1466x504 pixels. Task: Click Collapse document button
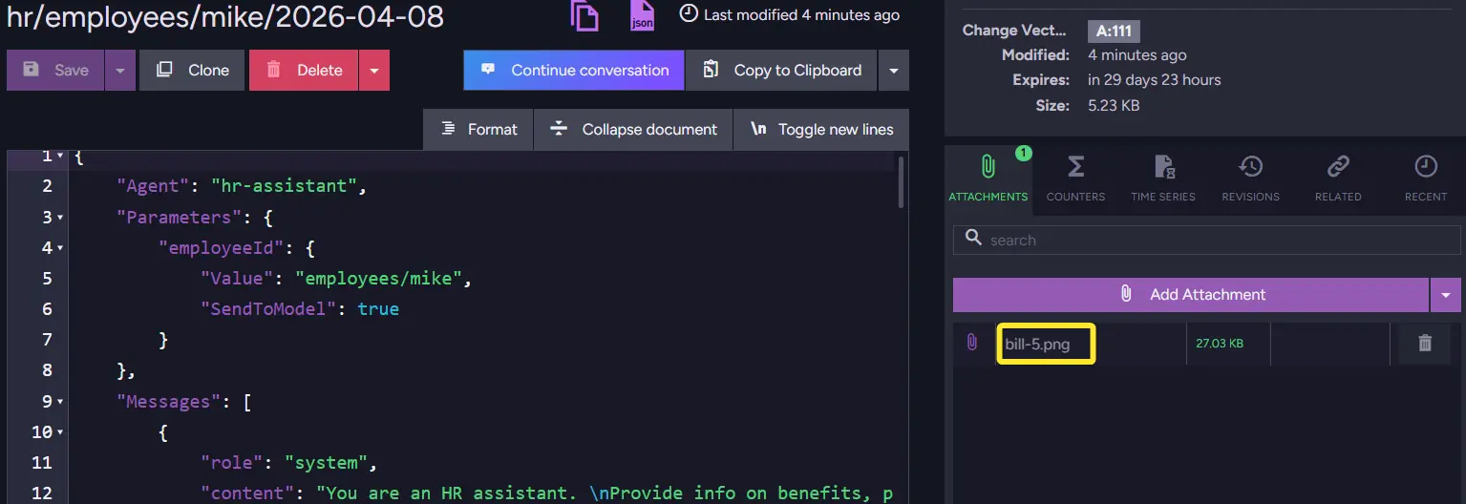633,130
